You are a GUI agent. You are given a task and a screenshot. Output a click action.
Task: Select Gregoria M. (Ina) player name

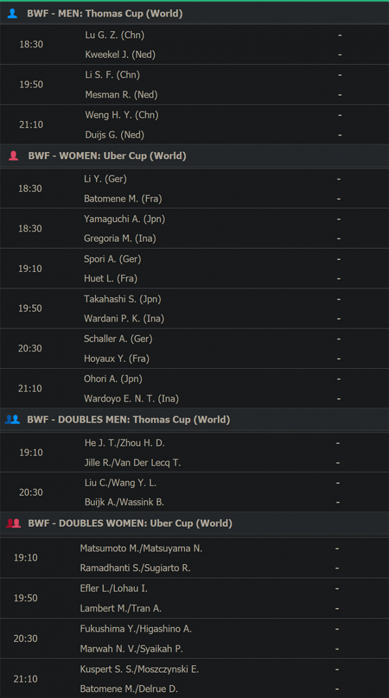click(120, 238)
